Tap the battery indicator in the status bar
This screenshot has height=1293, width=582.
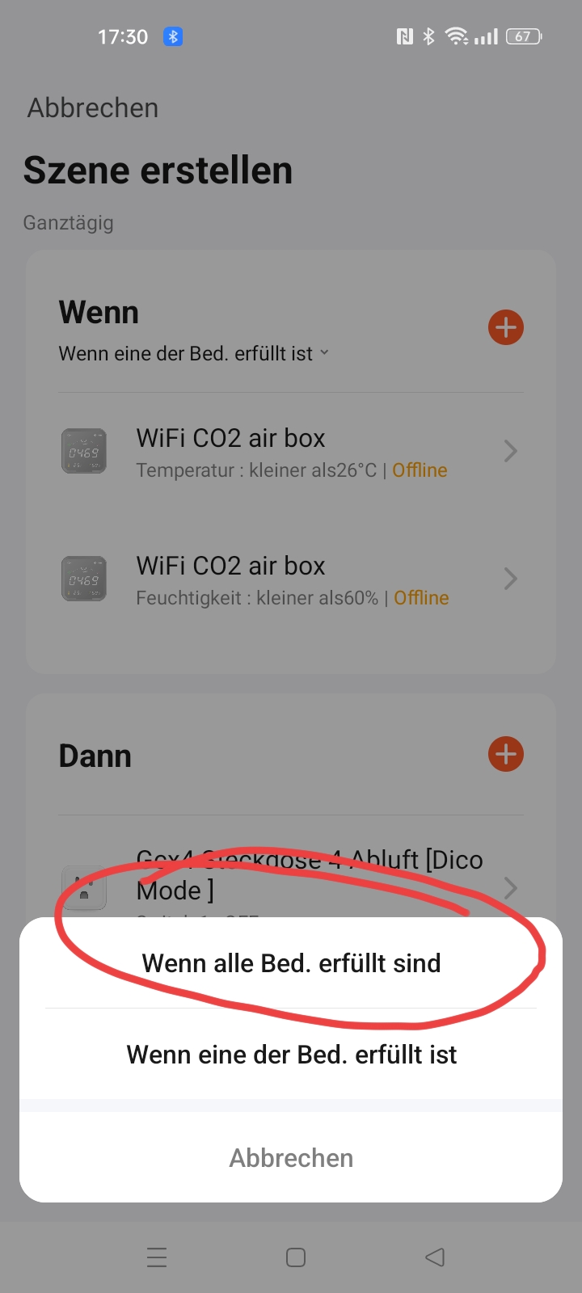tap(524, 36)
